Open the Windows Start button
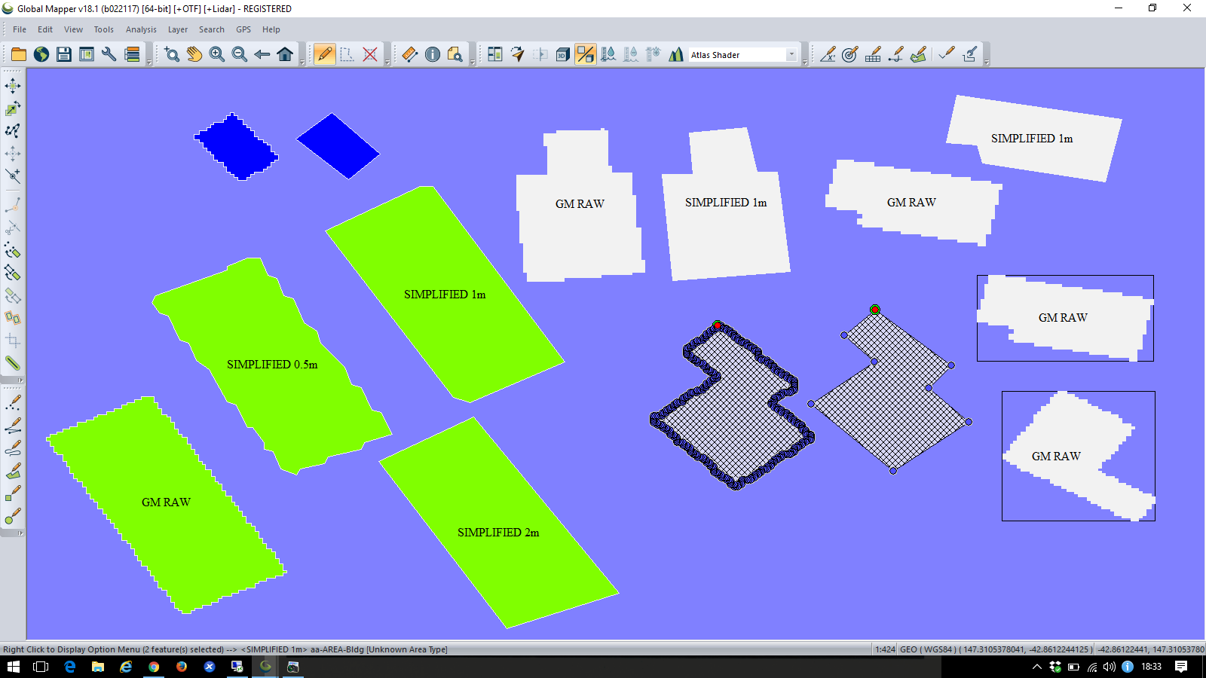 (13, 667)
